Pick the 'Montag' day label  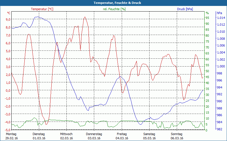tap(11, 134)
